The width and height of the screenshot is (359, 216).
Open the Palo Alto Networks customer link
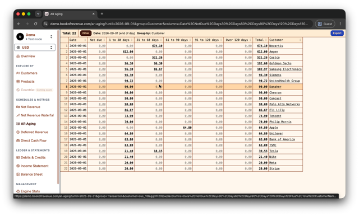pos(284,104)
